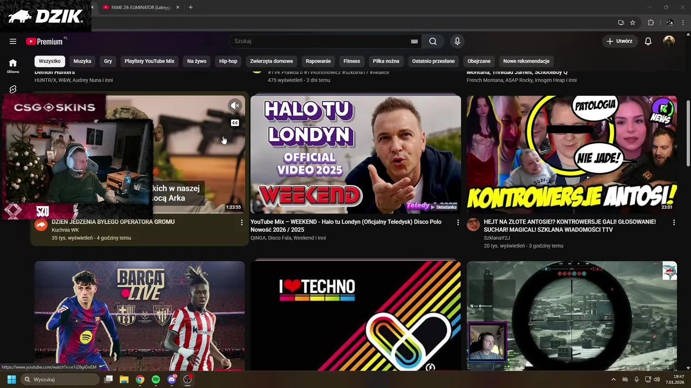691x388 pixels.
Task: Click the Utwórz create button
Action: pyautogui.click(x=619, y=41)
